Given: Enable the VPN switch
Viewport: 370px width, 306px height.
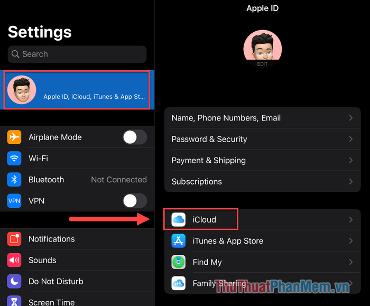Looking at the screenshot, I should pyautogui.click(x=135, y=201).
